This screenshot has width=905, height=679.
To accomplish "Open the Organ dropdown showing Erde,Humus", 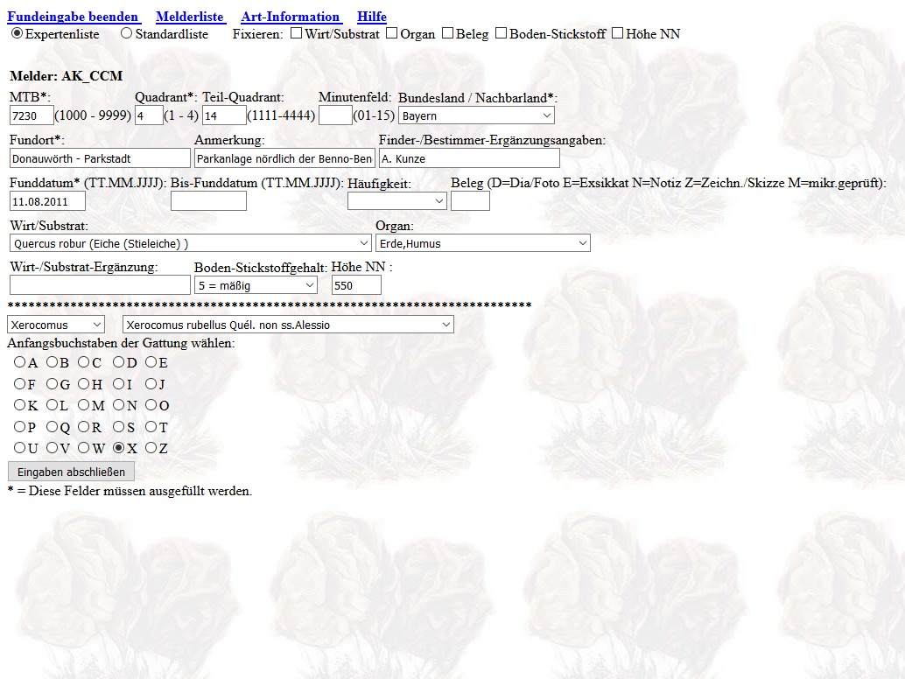I will click(482, 243).
